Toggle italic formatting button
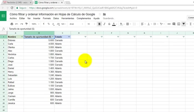 coord(104,24)
